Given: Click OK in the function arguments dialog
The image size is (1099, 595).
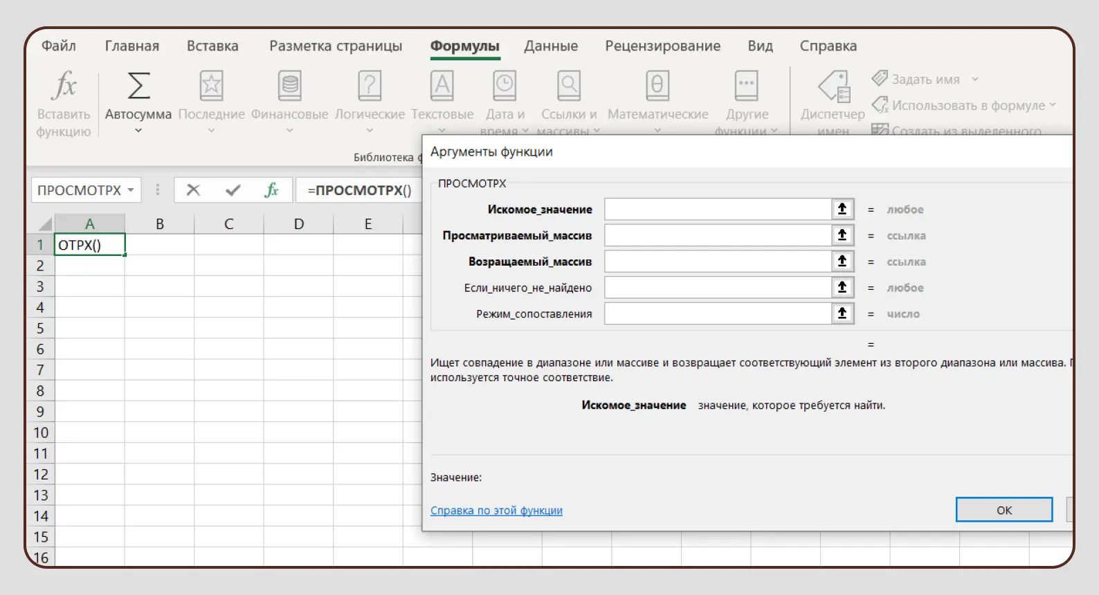Looking at the screenshot, I should pos(1004,510).
